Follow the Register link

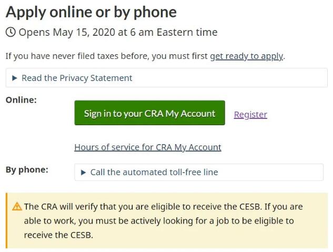pos(250,114)
